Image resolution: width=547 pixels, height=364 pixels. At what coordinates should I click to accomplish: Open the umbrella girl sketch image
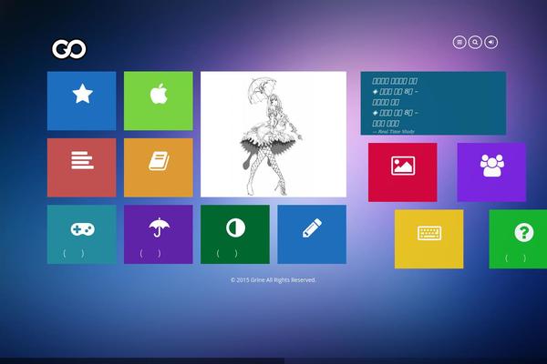(273, 135)
